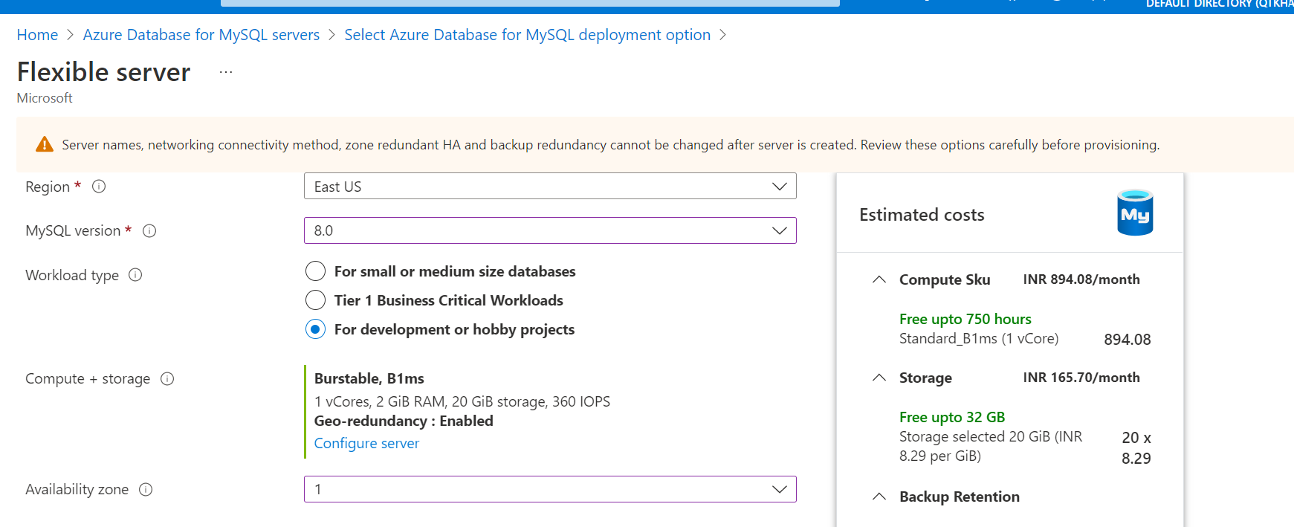Click the Configure server link
The width and height of the screenshot is (1294, 527).
point(366,443)
